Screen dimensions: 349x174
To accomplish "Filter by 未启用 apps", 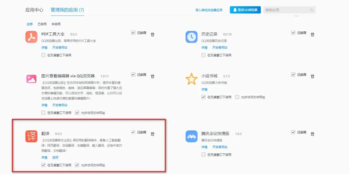I will pyautogui.click(x=56, y=24).
